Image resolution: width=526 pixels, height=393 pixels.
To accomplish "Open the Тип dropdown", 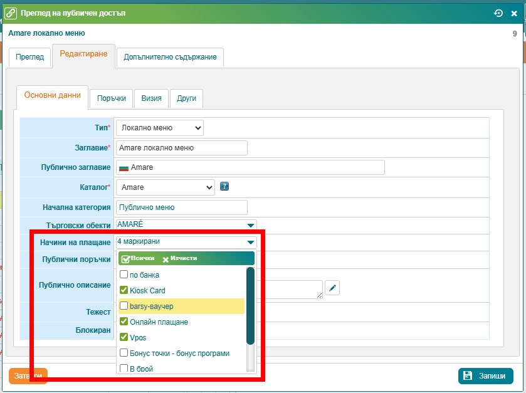I will [x=160, y=128].
